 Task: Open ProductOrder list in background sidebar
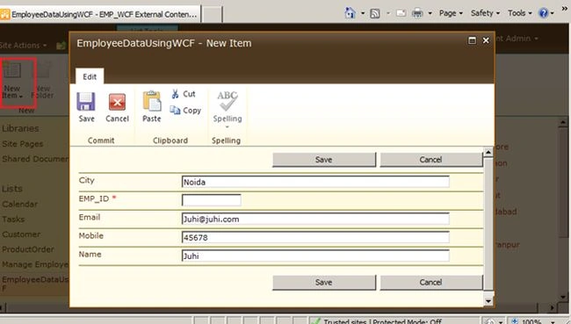(x=28, y=249)
